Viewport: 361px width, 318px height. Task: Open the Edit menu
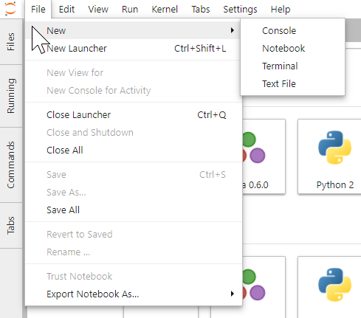pyautogui.click(x=66, y=9)
